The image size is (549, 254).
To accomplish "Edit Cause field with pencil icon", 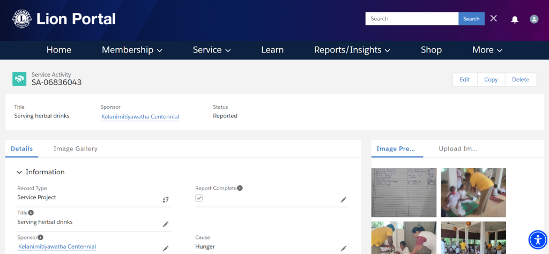I will [x=344, y=249].
